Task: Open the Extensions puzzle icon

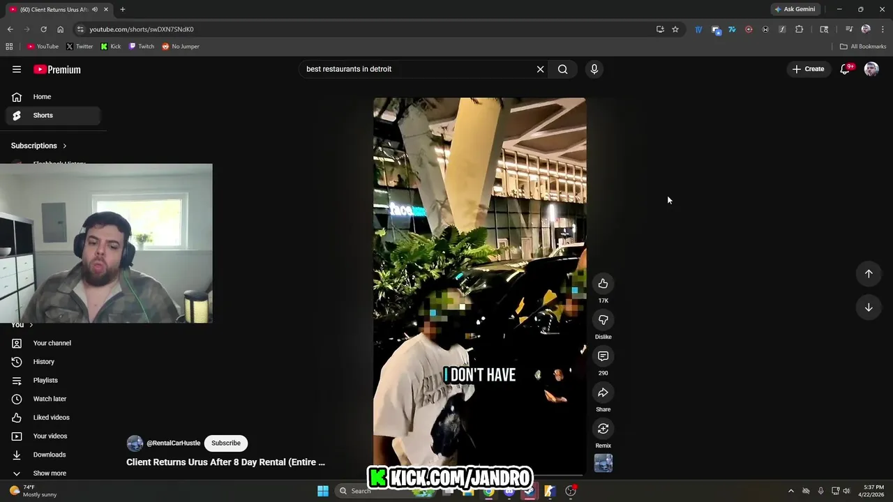Action: (799, 29)
